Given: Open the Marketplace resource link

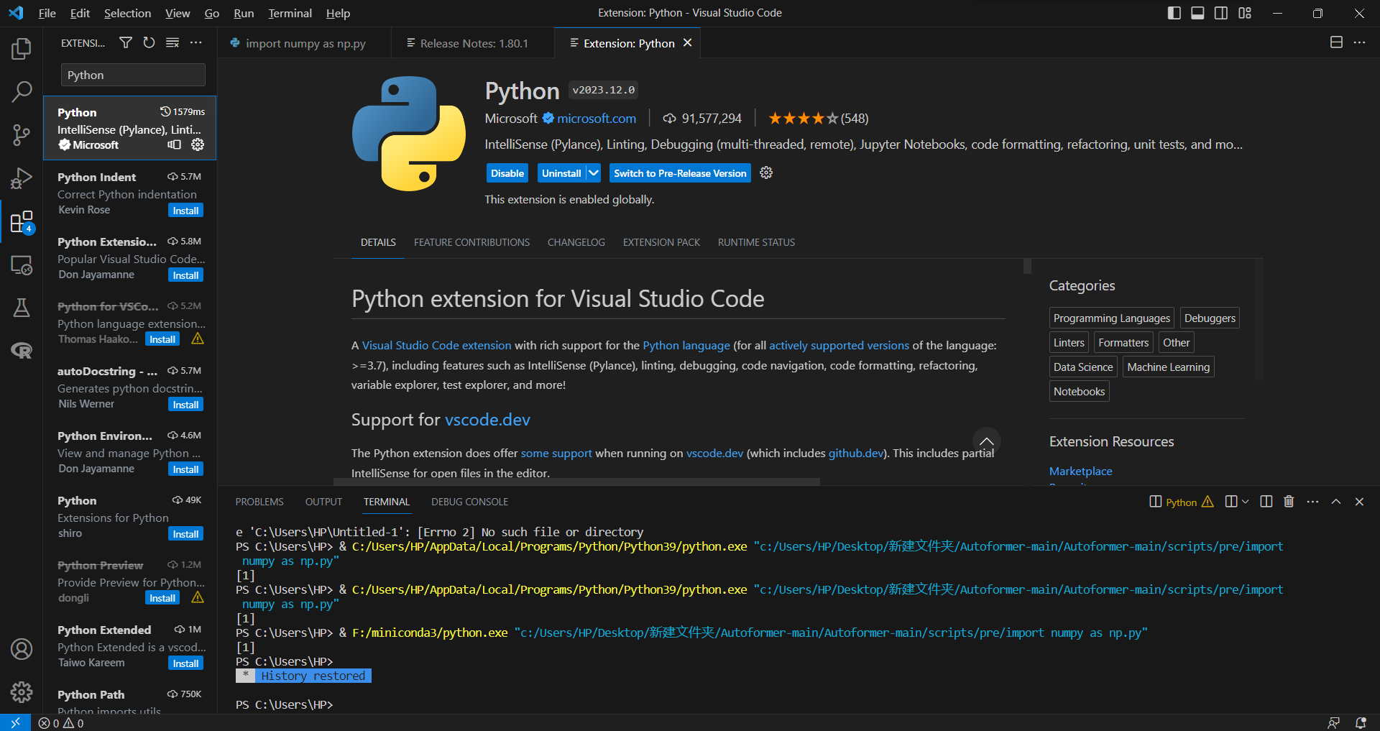Looking at the screenshot, I should pos(1080,471).
